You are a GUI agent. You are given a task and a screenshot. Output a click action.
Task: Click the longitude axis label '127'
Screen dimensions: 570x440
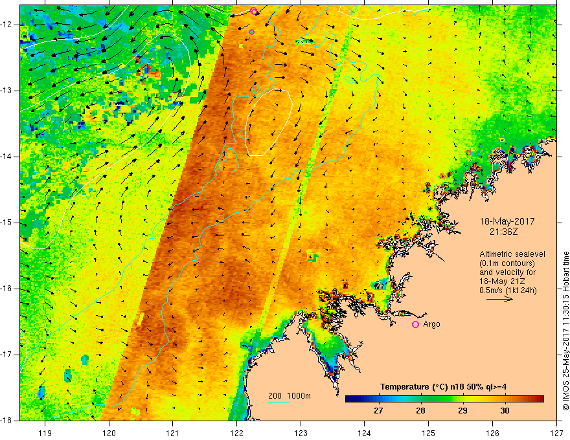coord(556,433)
